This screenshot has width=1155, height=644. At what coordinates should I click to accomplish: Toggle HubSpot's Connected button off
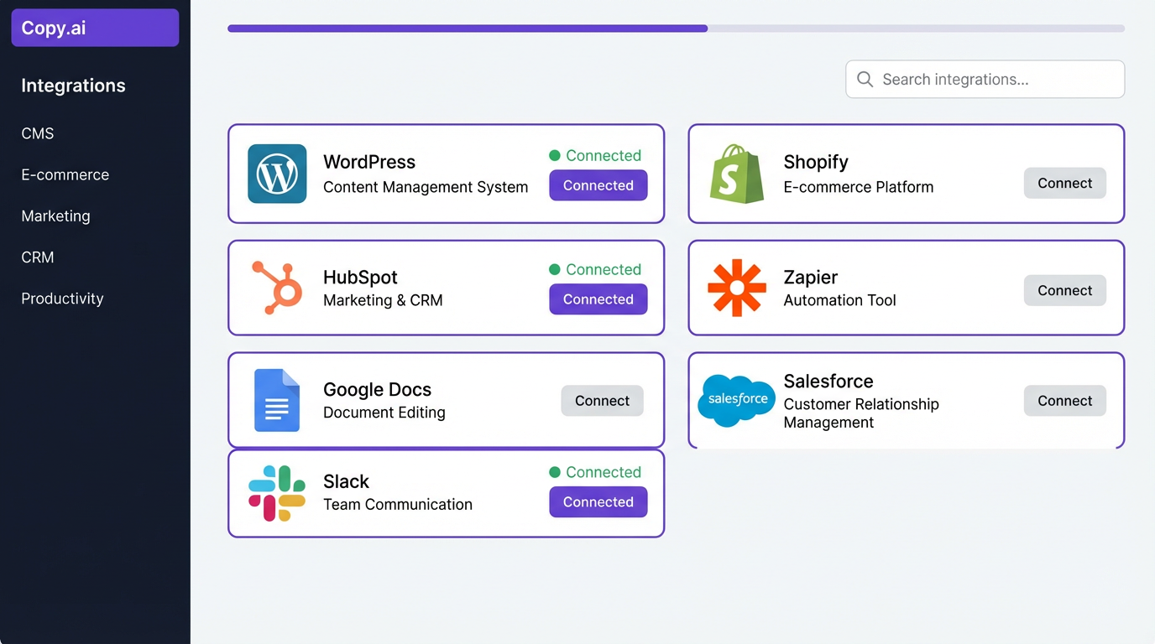598,299
